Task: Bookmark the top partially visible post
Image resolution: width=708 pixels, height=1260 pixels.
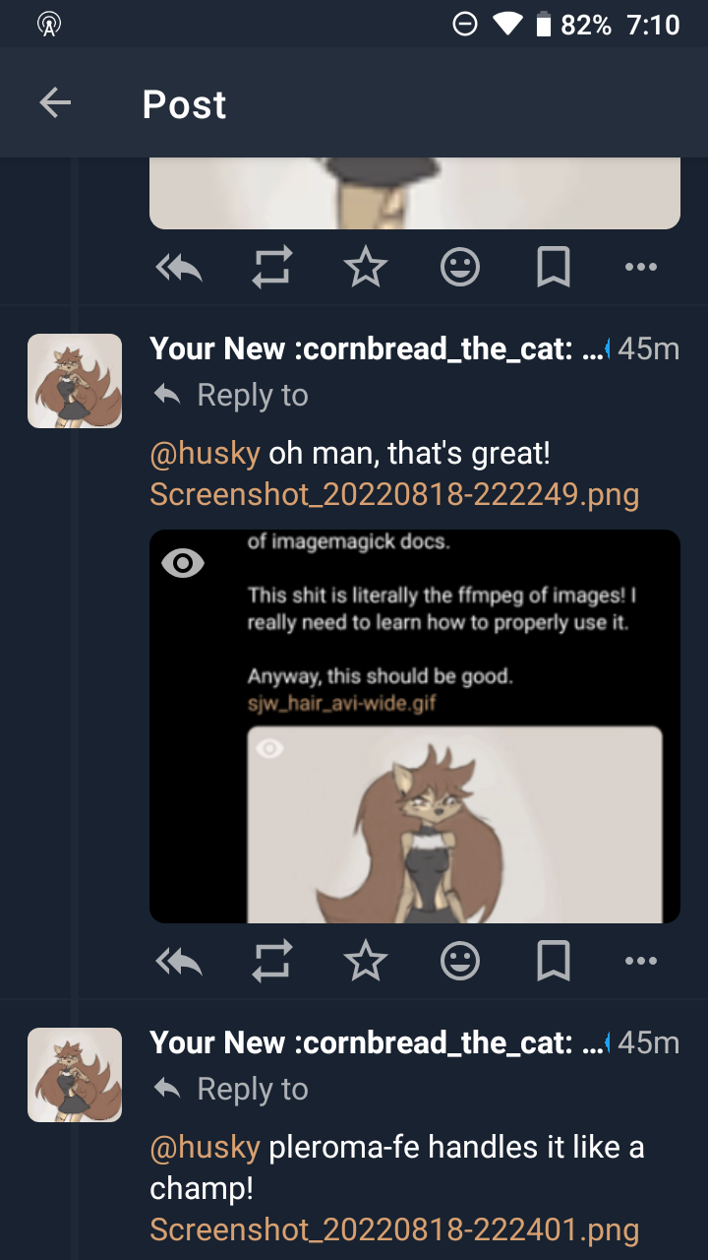Action: point(554,267)
